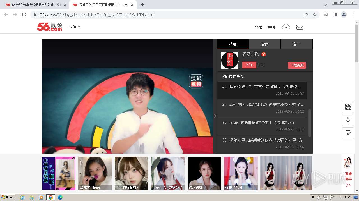Open the media player taskbar icon
The width and height of the screenshot is (359, 201).
tap(41, 197)
